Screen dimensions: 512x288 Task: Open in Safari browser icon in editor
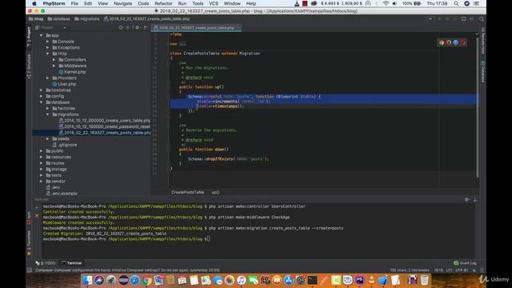click(x=455, y=42)
